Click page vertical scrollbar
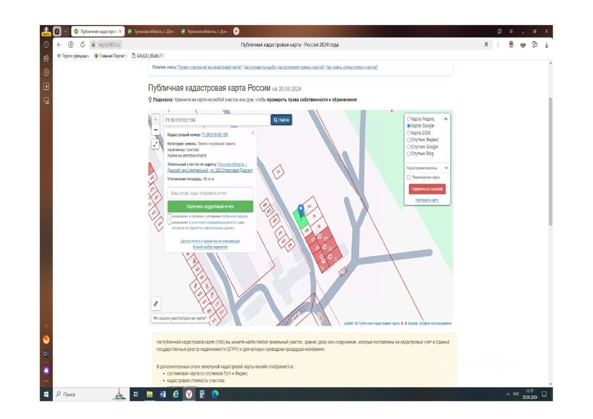This screenshot has width=593, height=419. click(x=550, y=161)
